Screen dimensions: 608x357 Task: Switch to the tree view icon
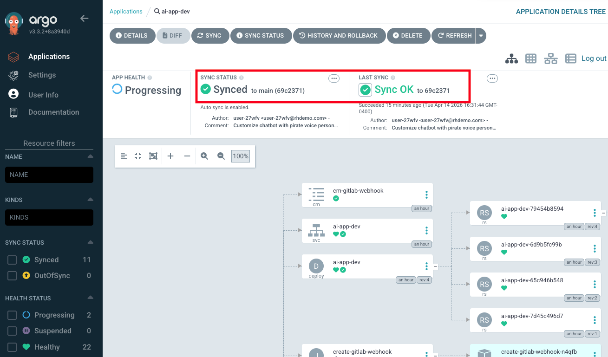click(x=511, y=58)
